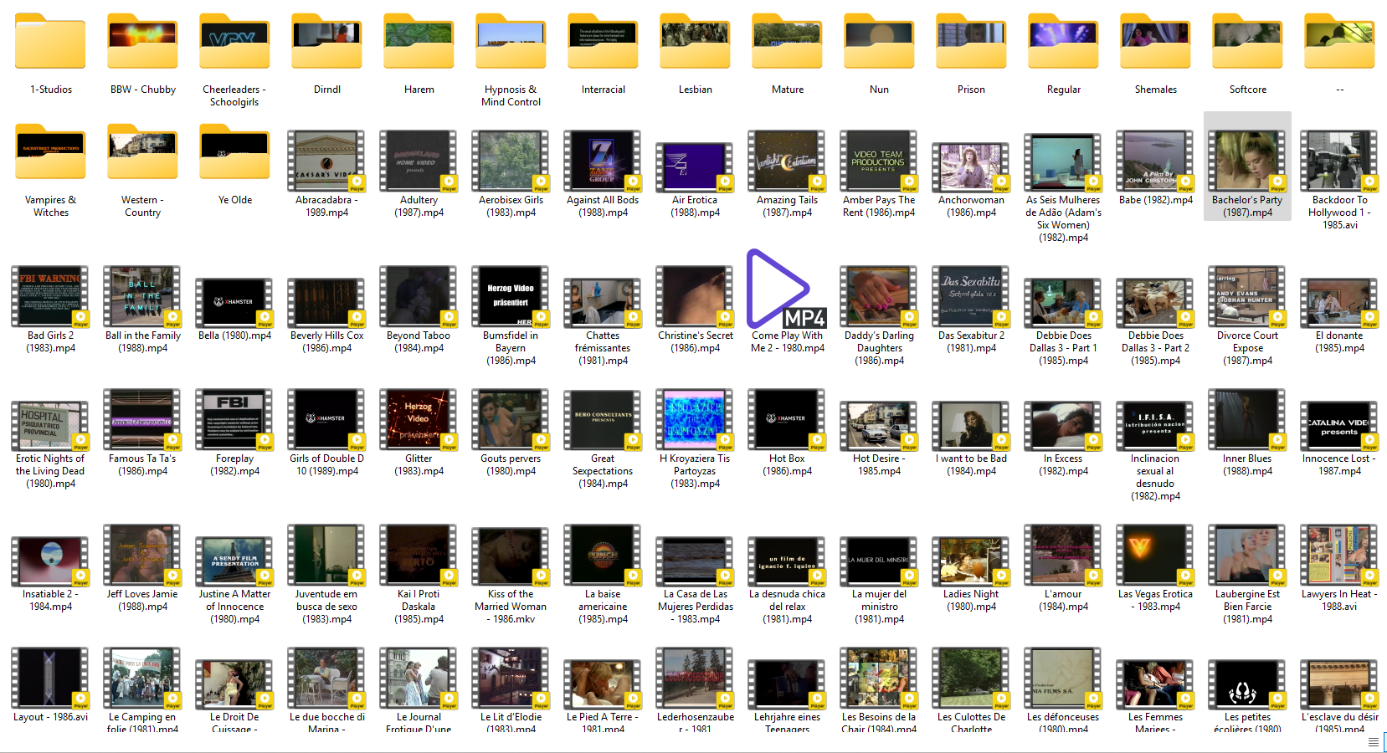1387x753 pixels.
Task: Switch to details view using the bottom-right list icon
Action: [x=1373, y=742]
